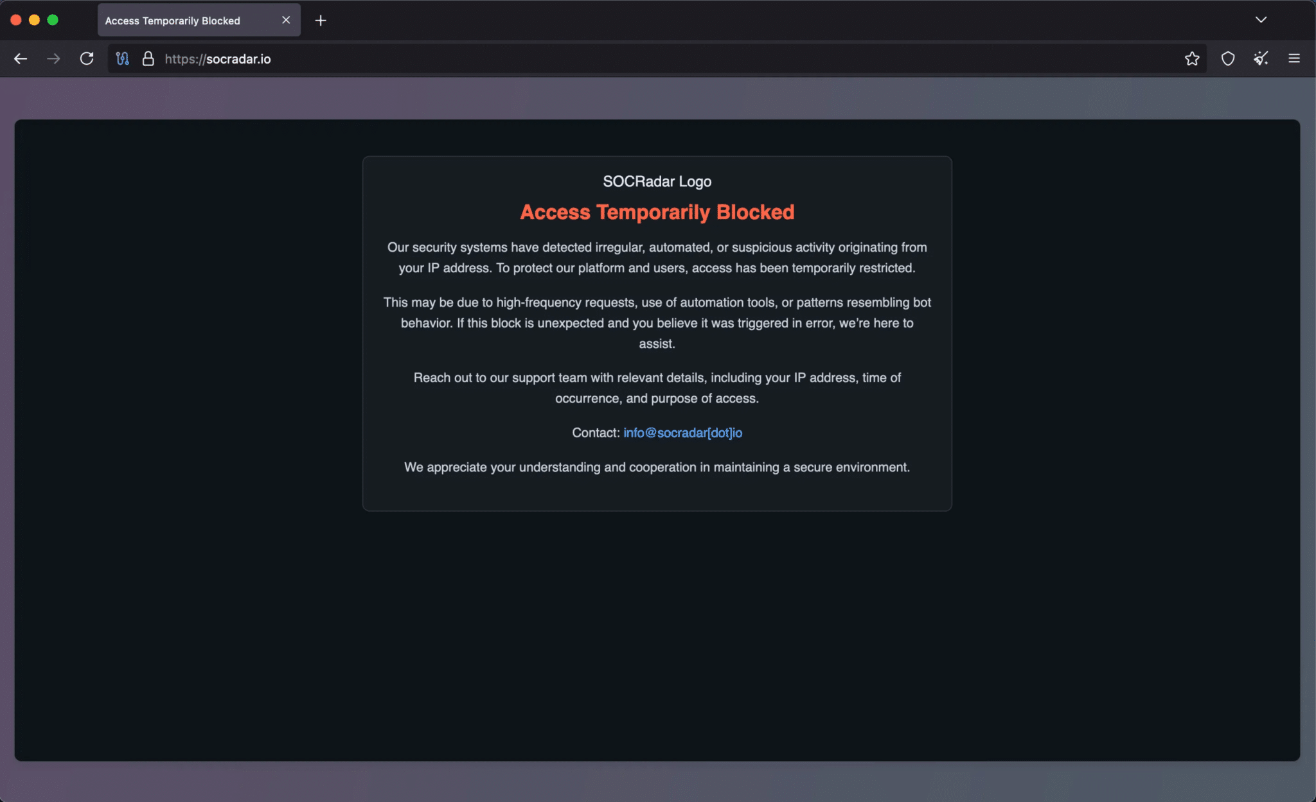Minimize the window with the yellow button

(34, 20)
